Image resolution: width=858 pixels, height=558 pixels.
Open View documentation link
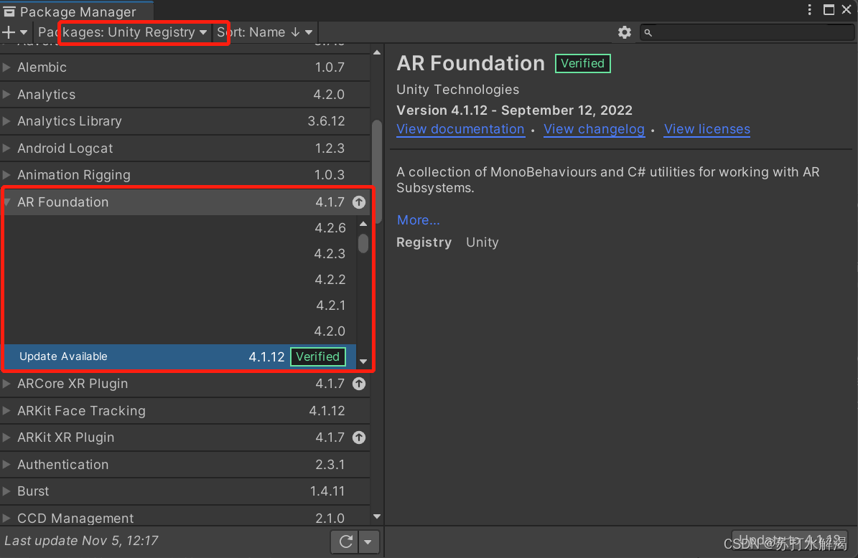(460, 130)
